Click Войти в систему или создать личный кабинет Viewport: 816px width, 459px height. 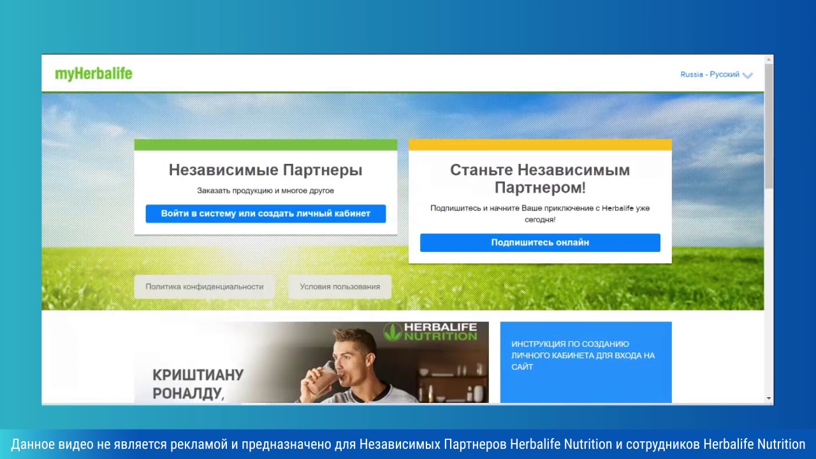coord(265,214)
